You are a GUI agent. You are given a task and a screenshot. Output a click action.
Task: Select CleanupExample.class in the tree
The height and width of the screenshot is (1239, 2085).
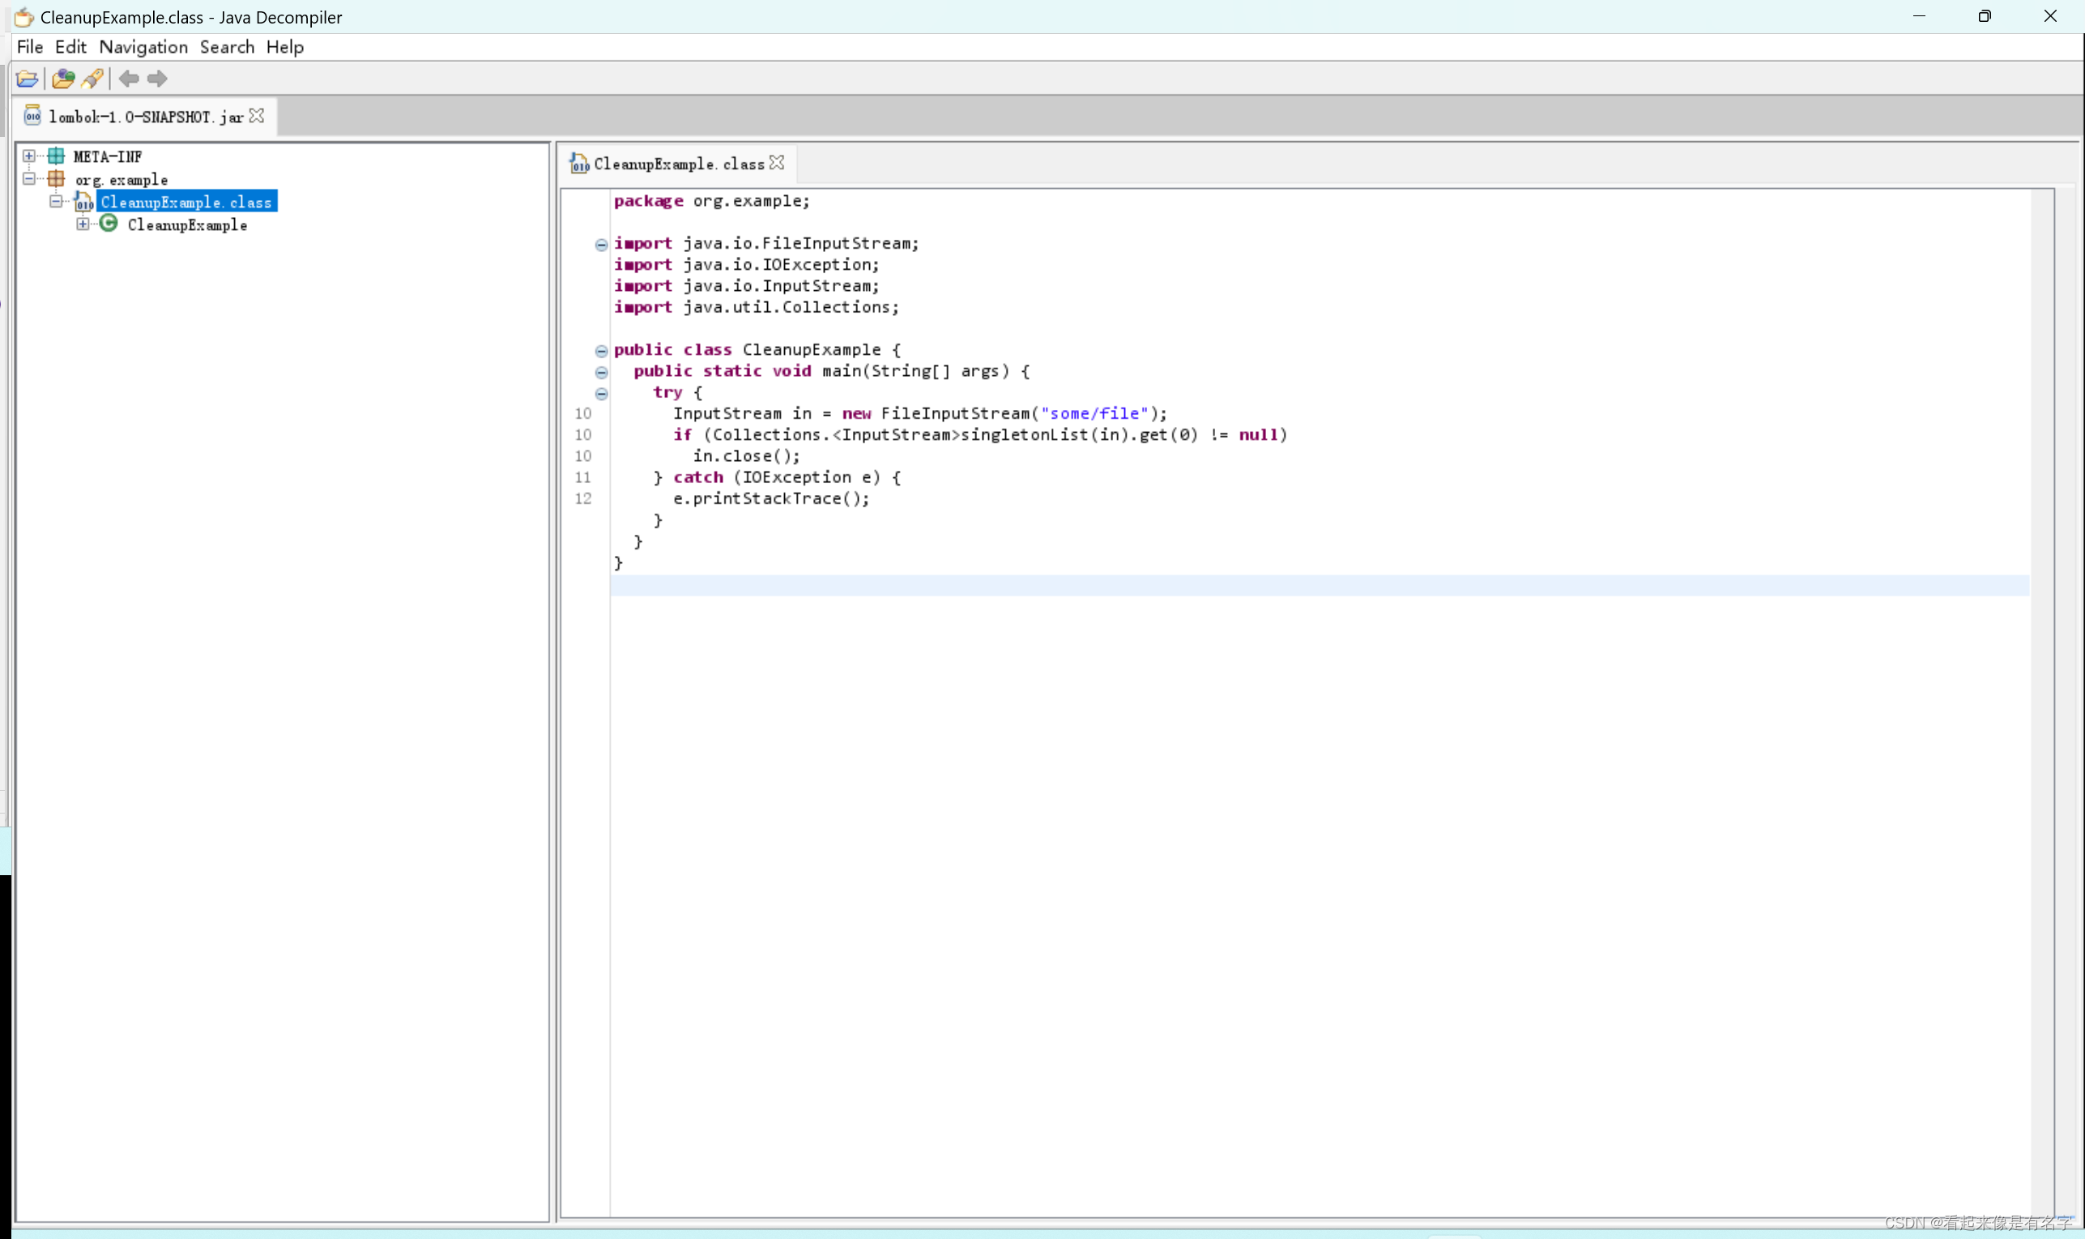(x=186, y=202)
